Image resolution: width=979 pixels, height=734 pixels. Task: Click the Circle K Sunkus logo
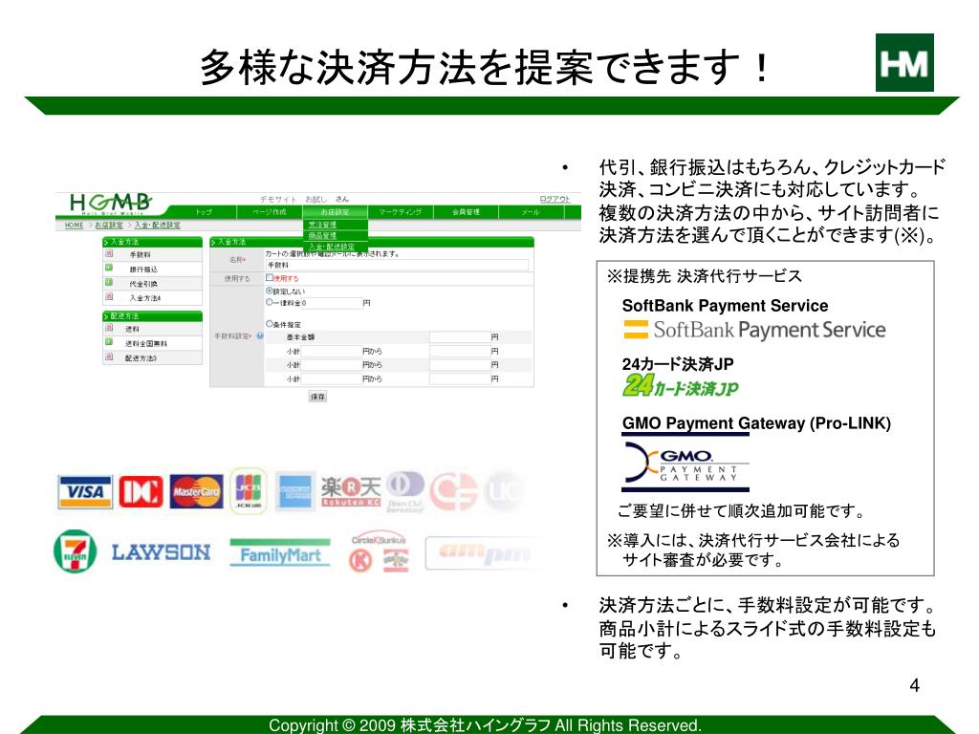(379, 553)
